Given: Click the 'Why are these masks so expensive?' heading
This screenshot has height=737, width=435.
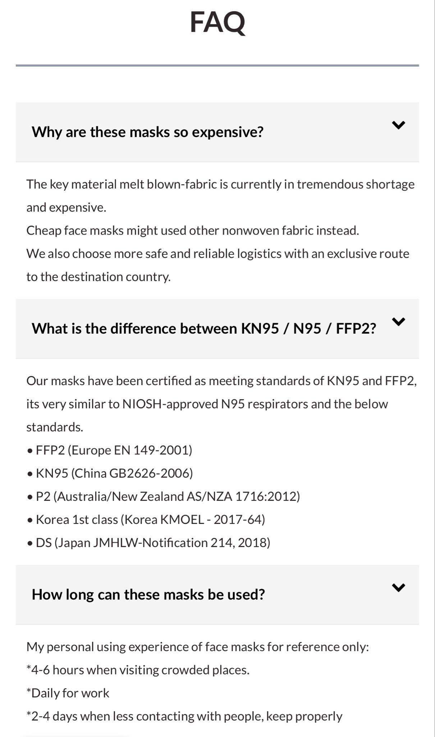Looking at the screenshot, I should [x=148, y=132].
